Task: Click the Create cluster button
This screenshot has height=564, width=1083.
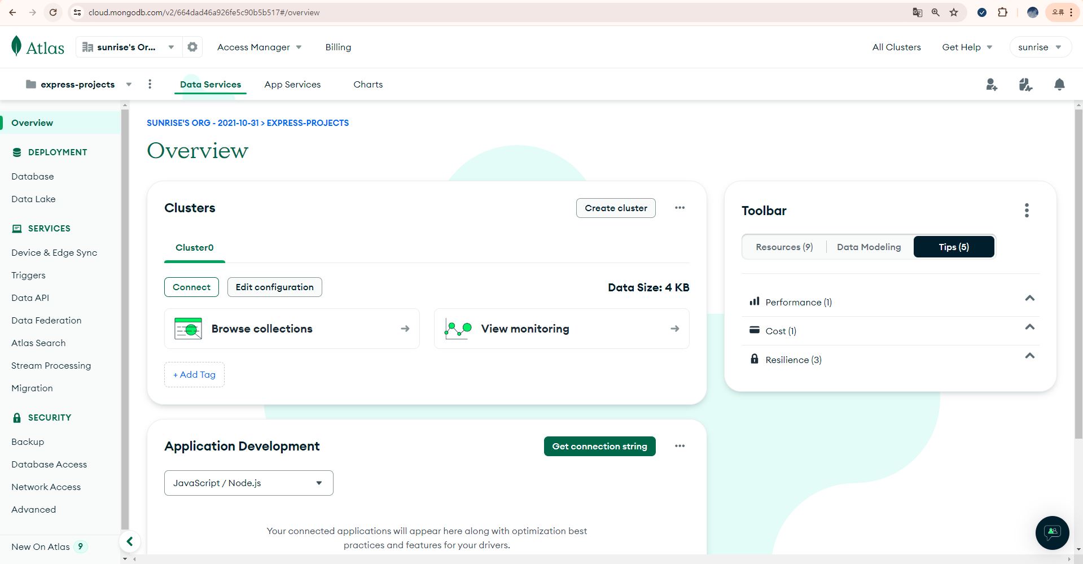Action: 616,208
